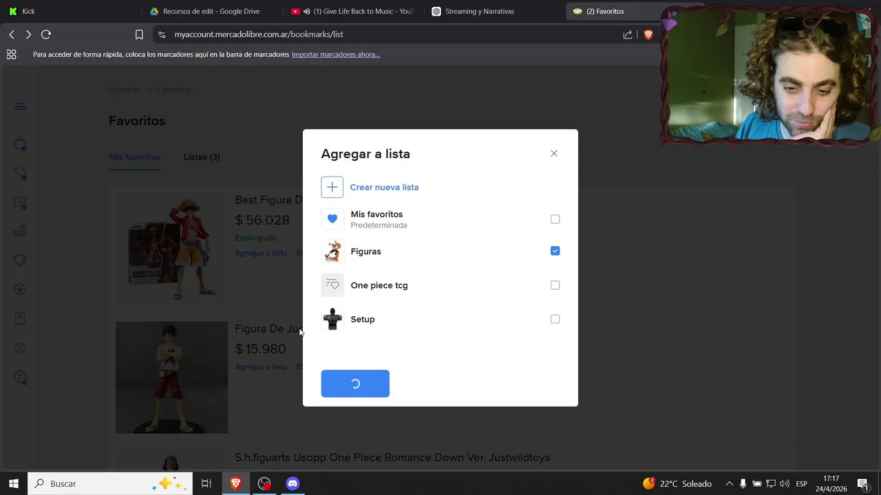The image size is (881, 495).
Task: Open the shield security sidebar icon
Action: pyautogui.click(x=20, y=260)
